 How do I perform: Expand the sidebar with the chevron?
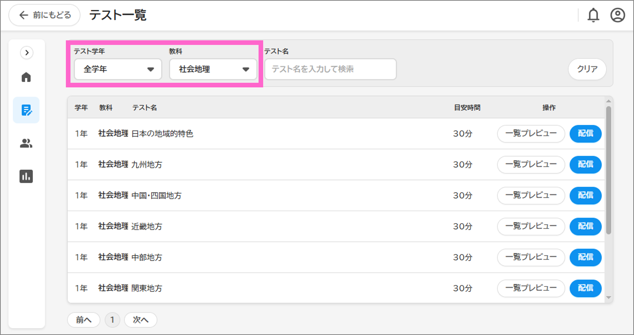(x=27, y=53)
